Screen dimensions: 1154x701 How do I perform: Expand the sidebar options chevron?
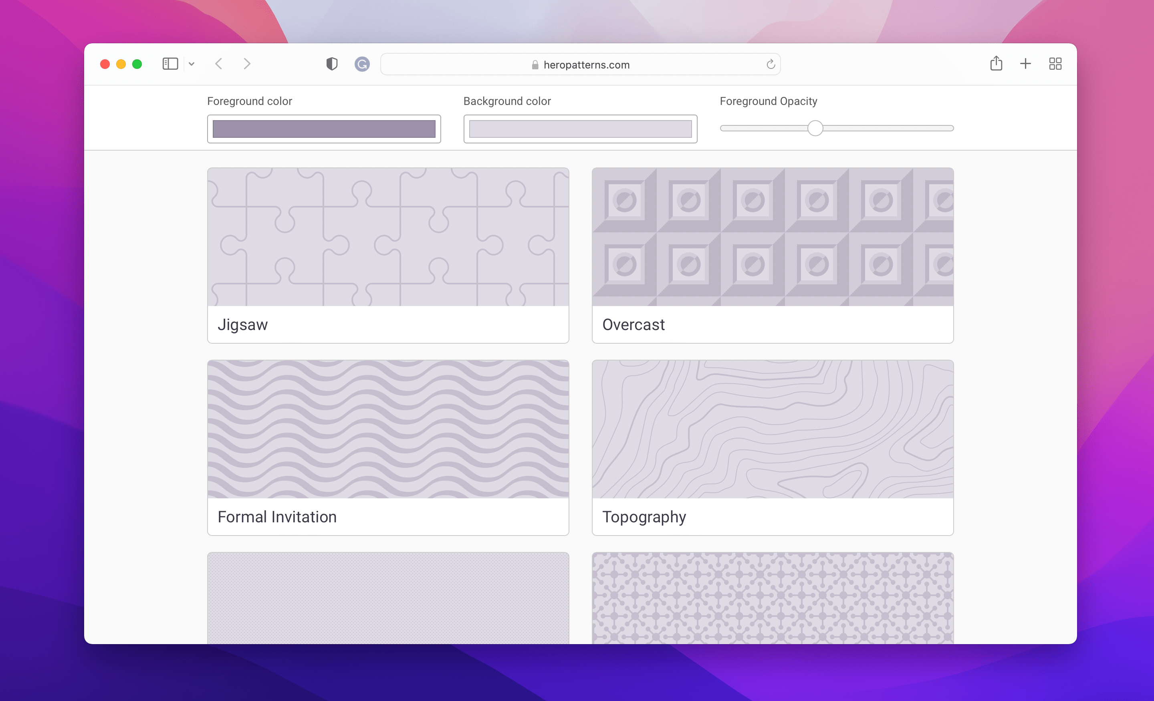[x=192, y=64]
